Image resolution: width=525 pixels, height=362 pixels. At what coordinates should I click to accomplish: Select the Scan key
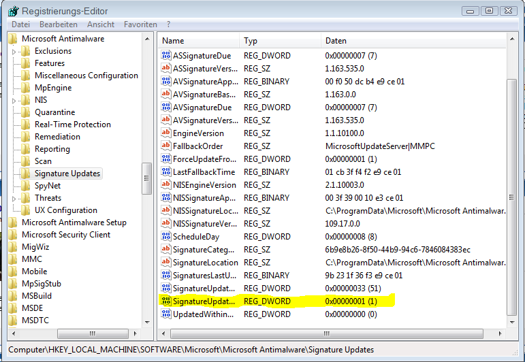tap(43, 161)
